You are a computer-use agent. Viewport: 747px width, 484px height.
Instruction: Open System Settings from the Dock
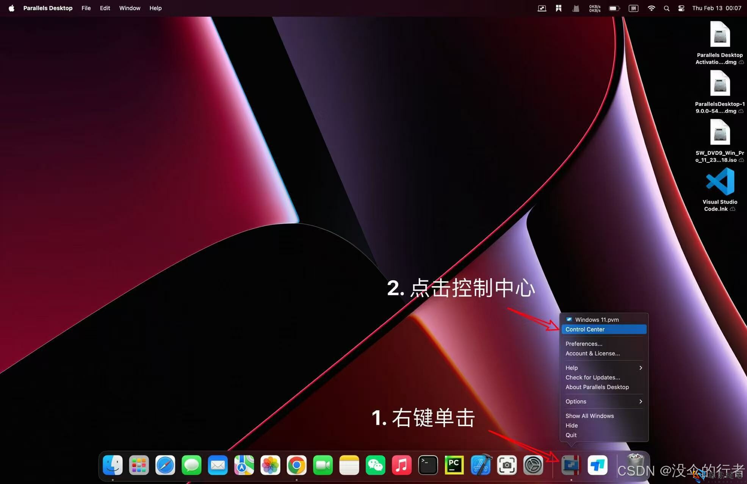pyautogui.click(x=533, y=465)
